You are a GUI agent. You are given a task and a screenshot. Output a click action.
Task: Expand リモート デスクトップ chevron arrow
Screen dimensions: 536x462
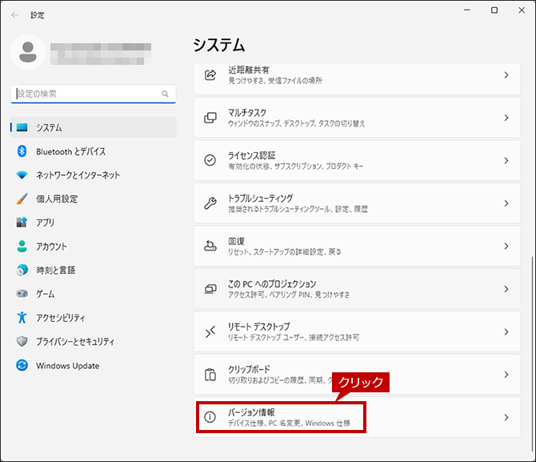pos(506,331)
